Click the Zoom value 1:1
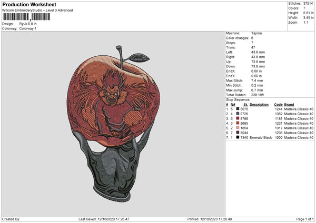This screenshot has width=316, height=223. [305, 22]
